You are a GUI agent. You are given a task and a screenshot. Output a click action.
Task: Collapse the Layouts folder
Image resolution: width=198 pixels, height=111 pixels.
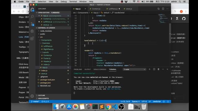(x=45, y=52)
